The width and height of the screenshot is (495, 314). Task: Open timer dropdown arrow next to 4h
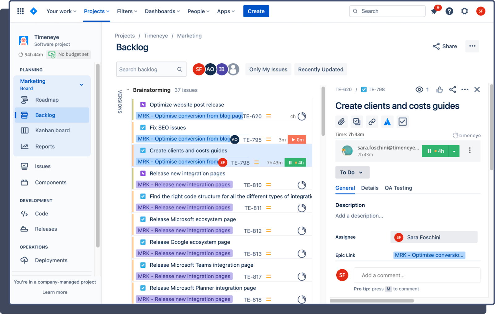pos(454,151)
